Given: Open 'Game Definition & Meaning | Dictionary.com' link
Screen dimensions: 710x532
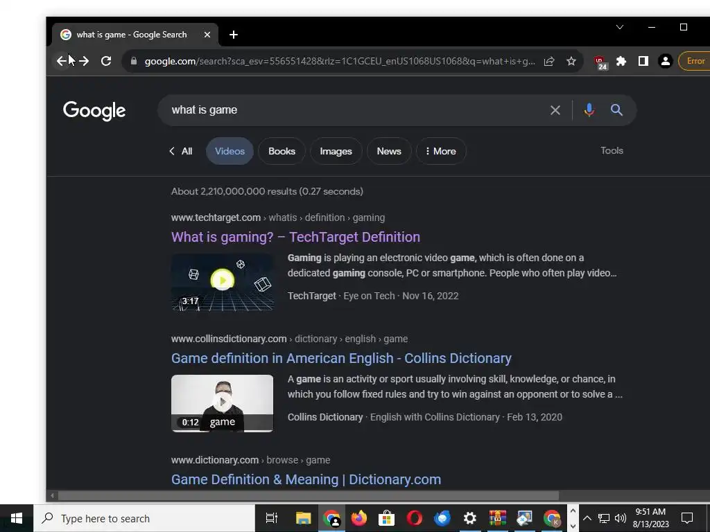Looking at the screenshot, I should (x=306, y=479).
